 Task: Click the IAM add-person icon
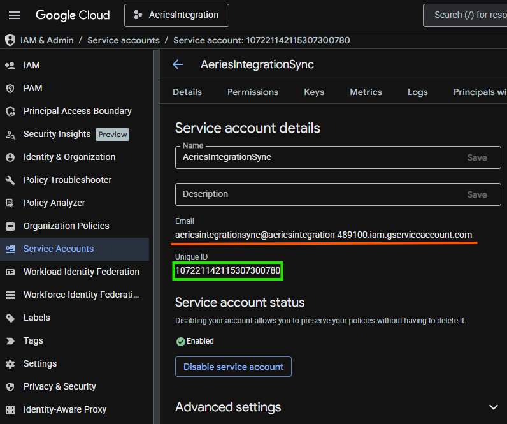tap(10, 66)
